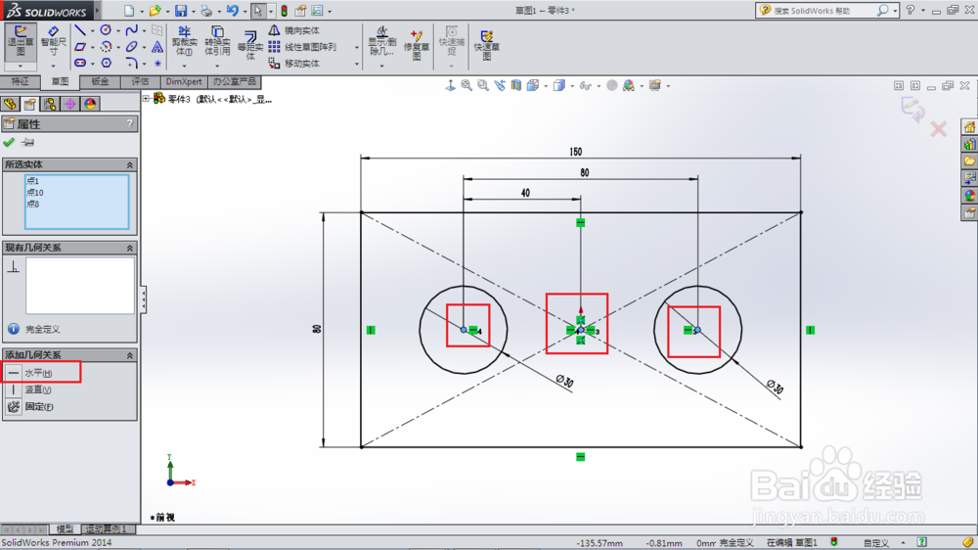This screenshot has width=978, height=550.
Task: Open the DisplayManager color ball tab
Action: (x=90, y=104)
